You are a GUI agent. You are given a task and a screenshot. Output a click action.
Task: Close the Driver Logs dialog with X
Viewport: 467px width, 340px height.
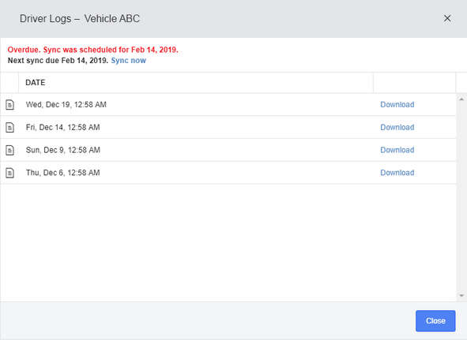(447, 18)
